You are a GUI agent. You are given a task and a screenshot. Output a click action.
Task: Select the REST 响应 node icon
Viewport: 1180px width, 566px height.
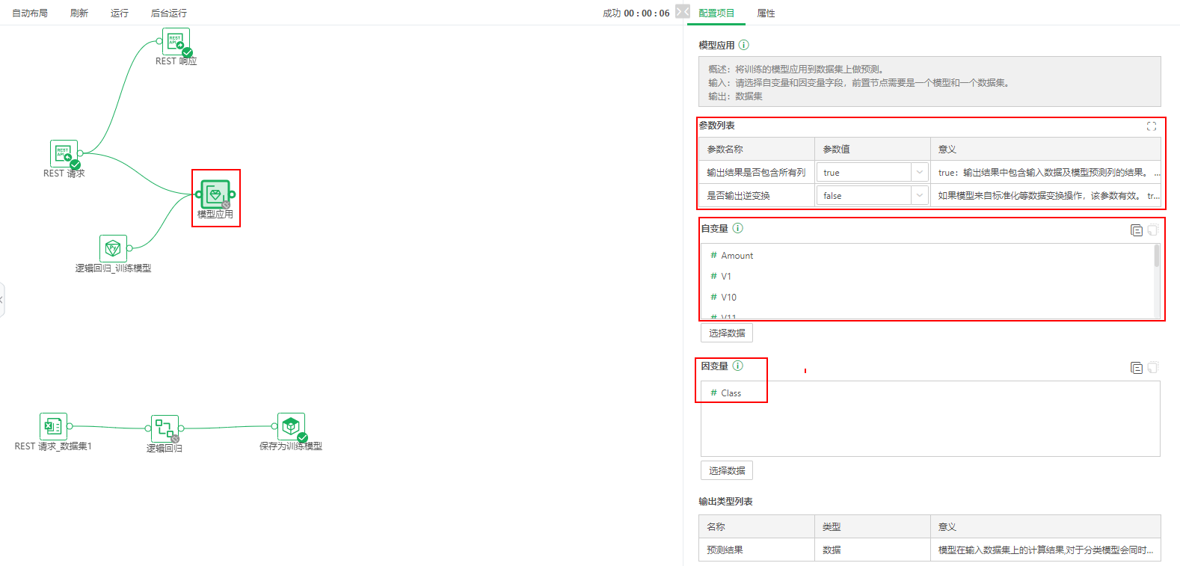tap(176, 41)
